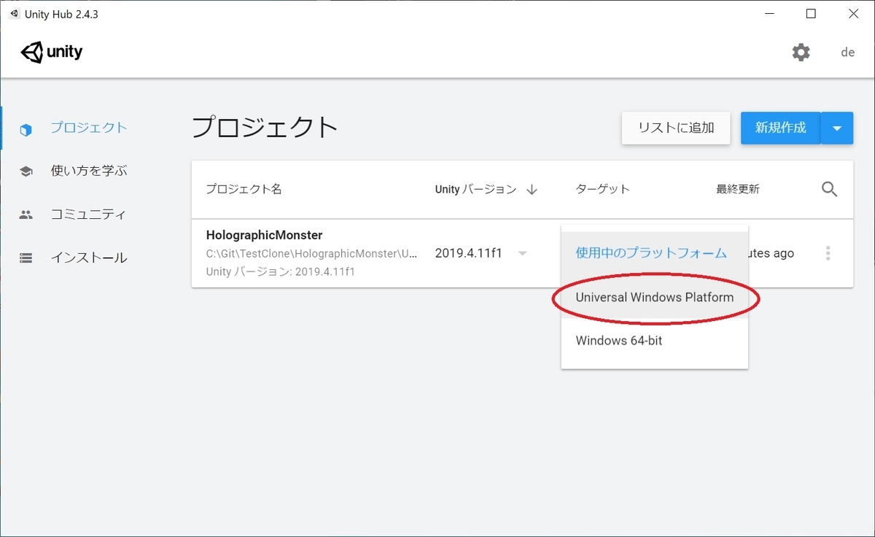Click the project path C:\Git\TestClone text

tap(312, 254)
